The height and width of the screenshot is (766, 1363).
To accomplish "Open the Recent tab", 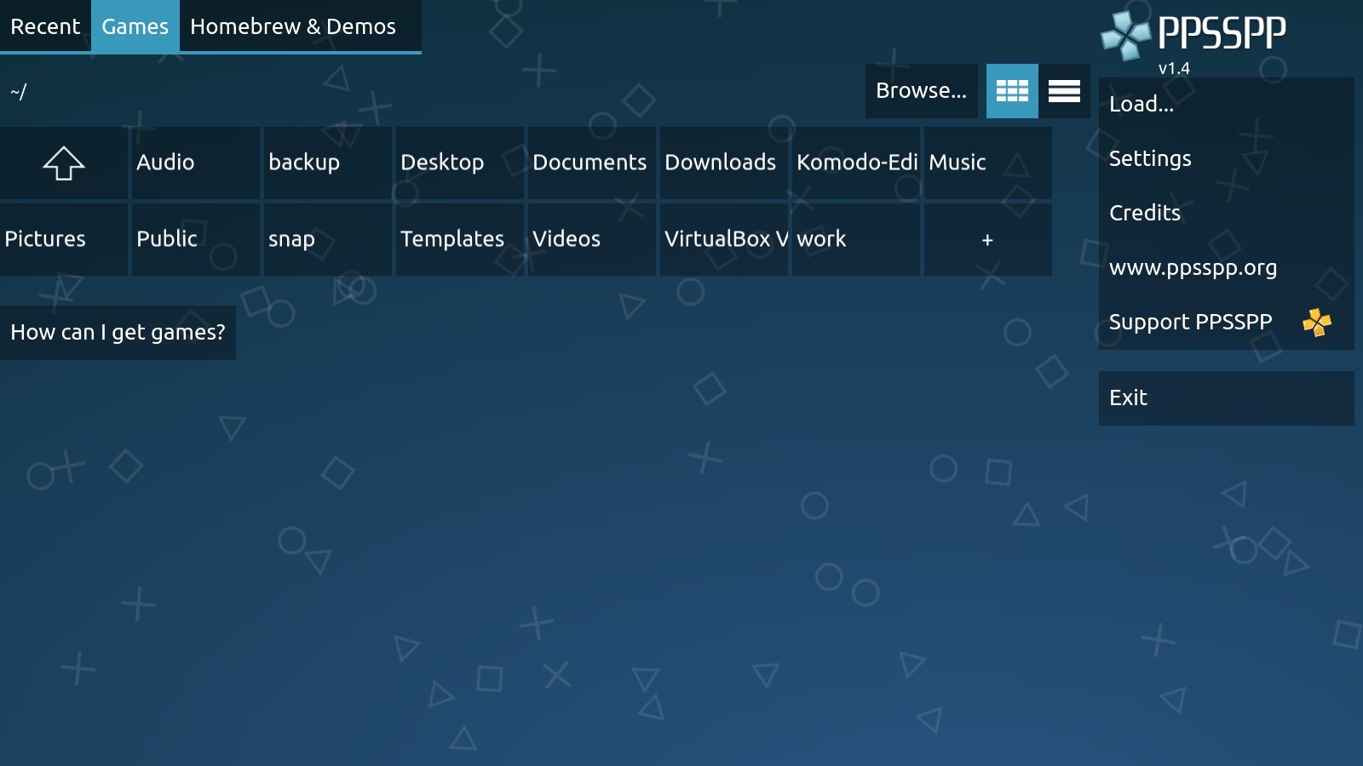I will pos(45,26).
